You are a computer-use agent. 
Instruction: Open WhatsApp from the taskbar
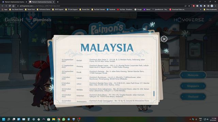click(x=64, y=119)
